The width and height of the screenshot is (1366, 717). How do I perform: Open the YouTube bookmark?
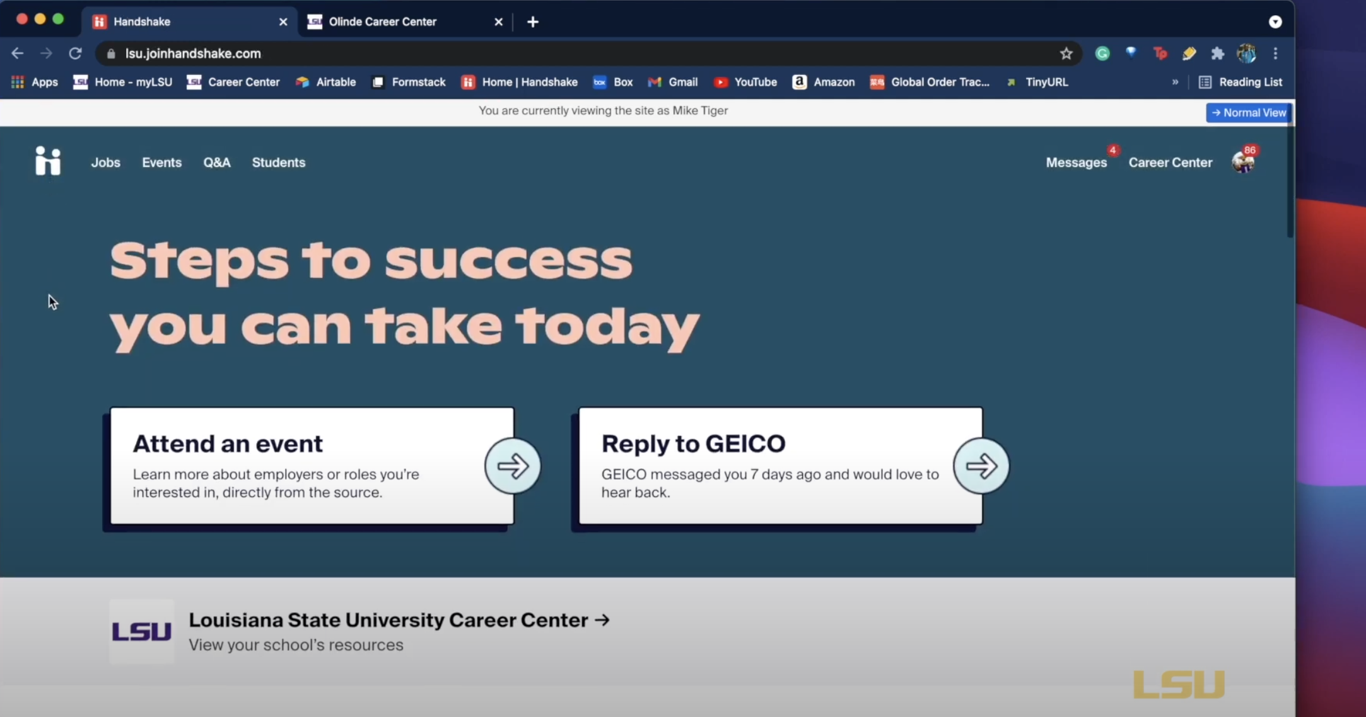click(745, 82)
